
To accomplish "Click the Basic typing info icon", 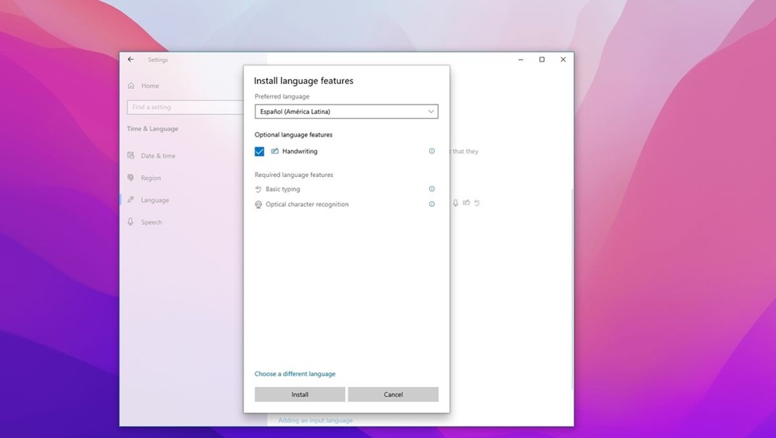I will [x=432, y=189].
